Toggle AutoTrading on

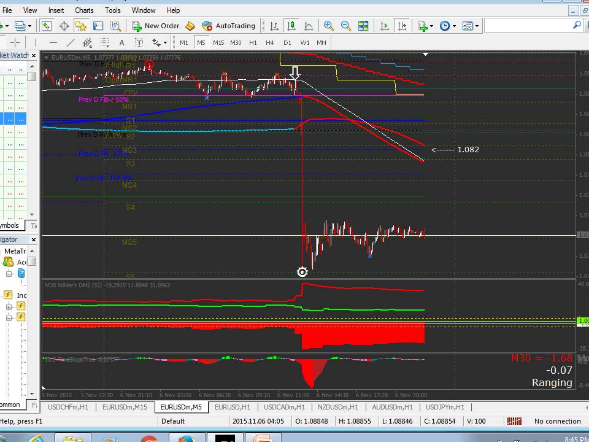228,26
